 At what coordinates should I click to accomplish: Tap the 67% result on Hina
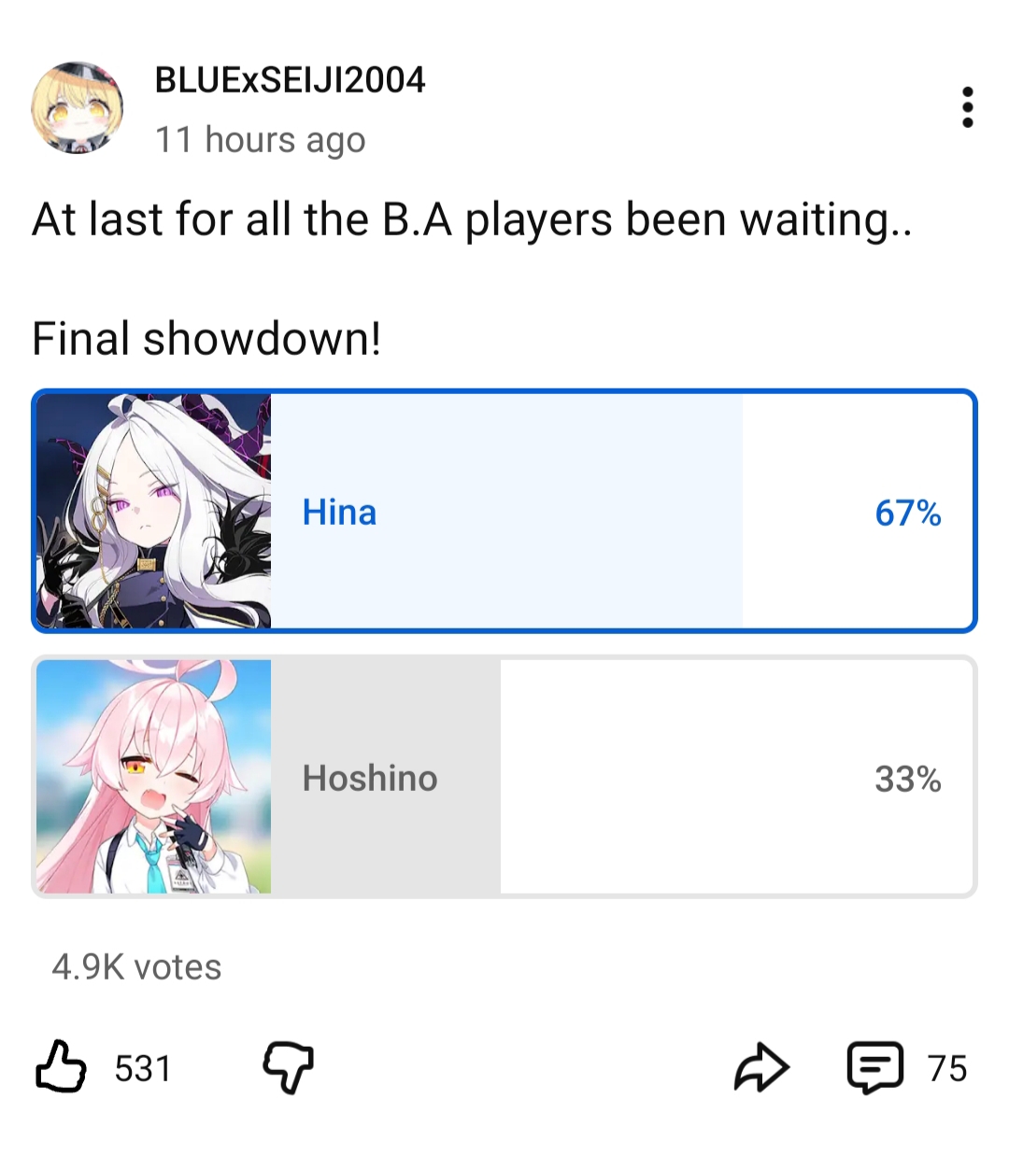tap(907, 513)
